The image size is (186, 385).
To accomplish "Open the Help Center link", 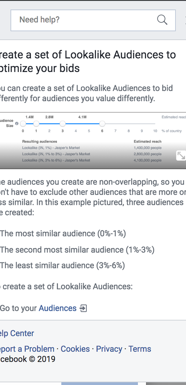I will coord(17,333).
